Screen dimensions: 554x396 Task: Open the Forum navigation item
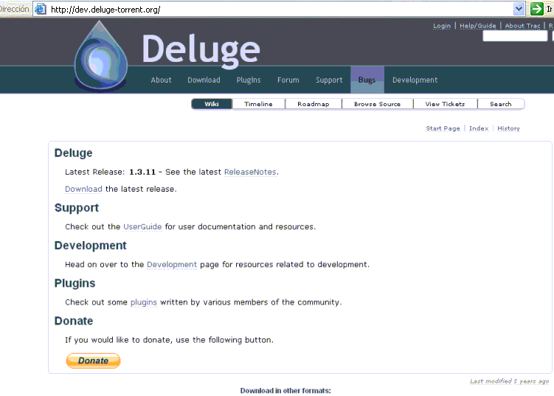(288, 80)
